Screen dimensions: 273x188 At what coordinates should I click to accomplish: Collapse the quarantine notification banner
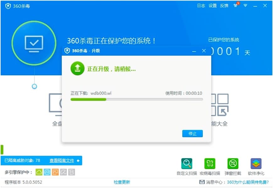click(78, 161)
